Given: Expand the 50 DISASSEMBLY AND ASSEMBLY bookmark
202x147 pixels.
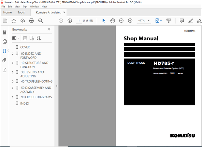Looking at the screenshot, I should coord(13,88).
